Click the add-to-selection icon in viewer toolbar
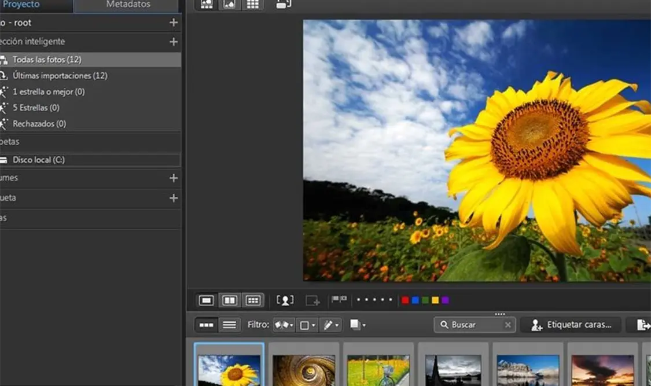The height and width of the screenshot is (386, 651). coord(312,300)
